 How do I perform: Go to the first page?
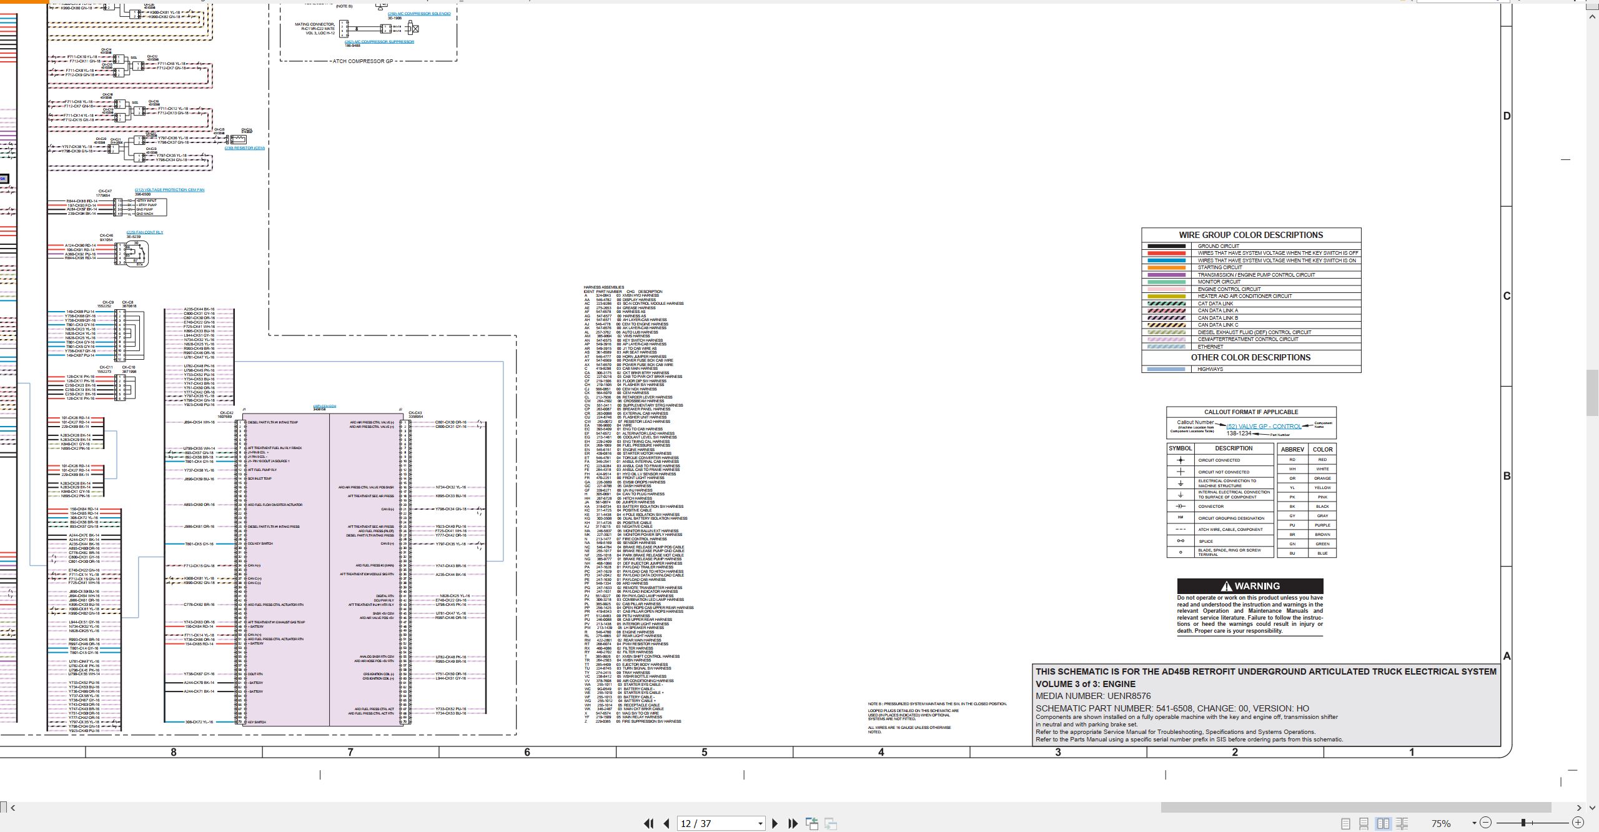tap(649, 823)
